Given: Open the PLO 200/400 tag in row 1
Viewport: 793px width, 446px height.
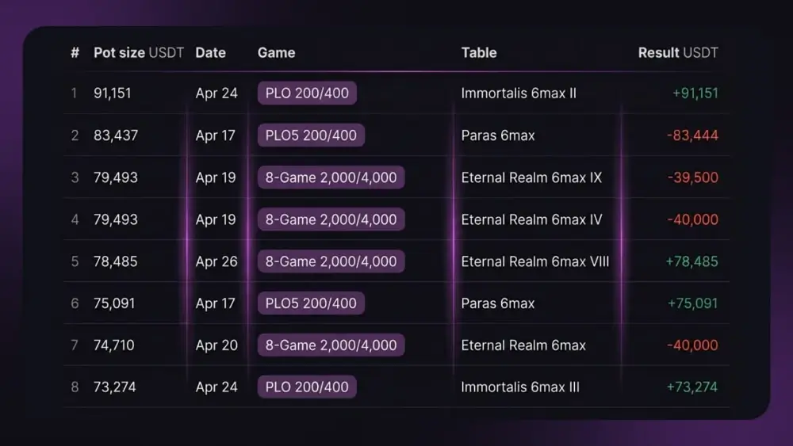Looking at the screenshot, I should pos(307,93).
